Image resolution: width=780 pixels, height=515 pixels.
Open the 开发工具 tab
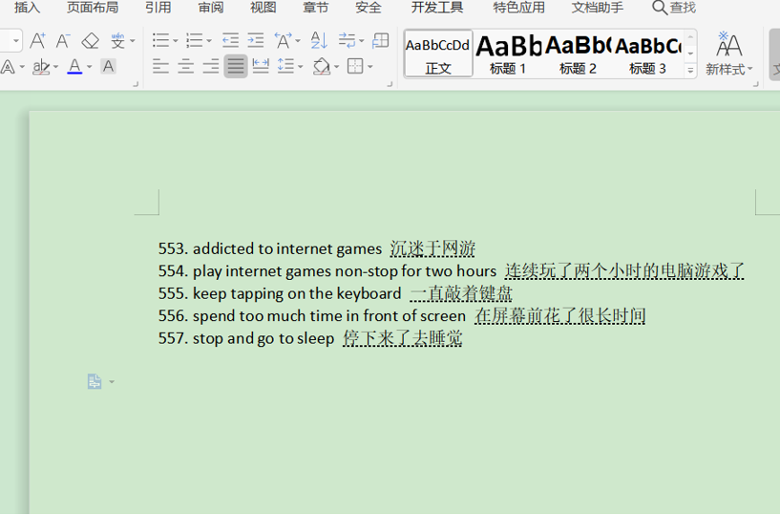pos(437,8)
